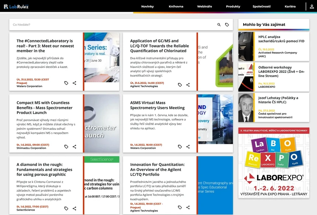Click tag icon on GC/MS Chlorinated card

[180, 85]
